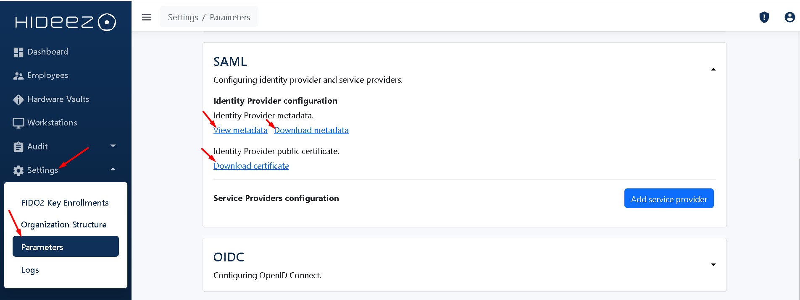
Task: Navigate to Workstations
Action: point(52,123)
